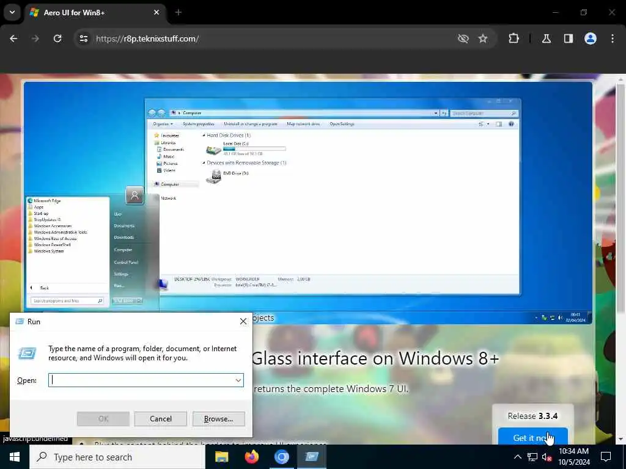Click the Windows 7 style screenshot image
Viewport: 626px width, 469px height.
point(308,203)
